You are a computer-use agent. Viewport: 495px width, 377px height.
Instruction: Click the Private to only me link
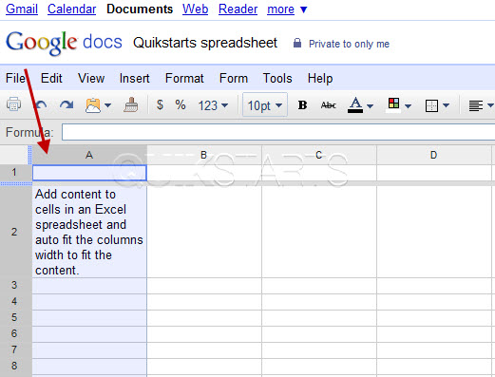tap(349, 44)
